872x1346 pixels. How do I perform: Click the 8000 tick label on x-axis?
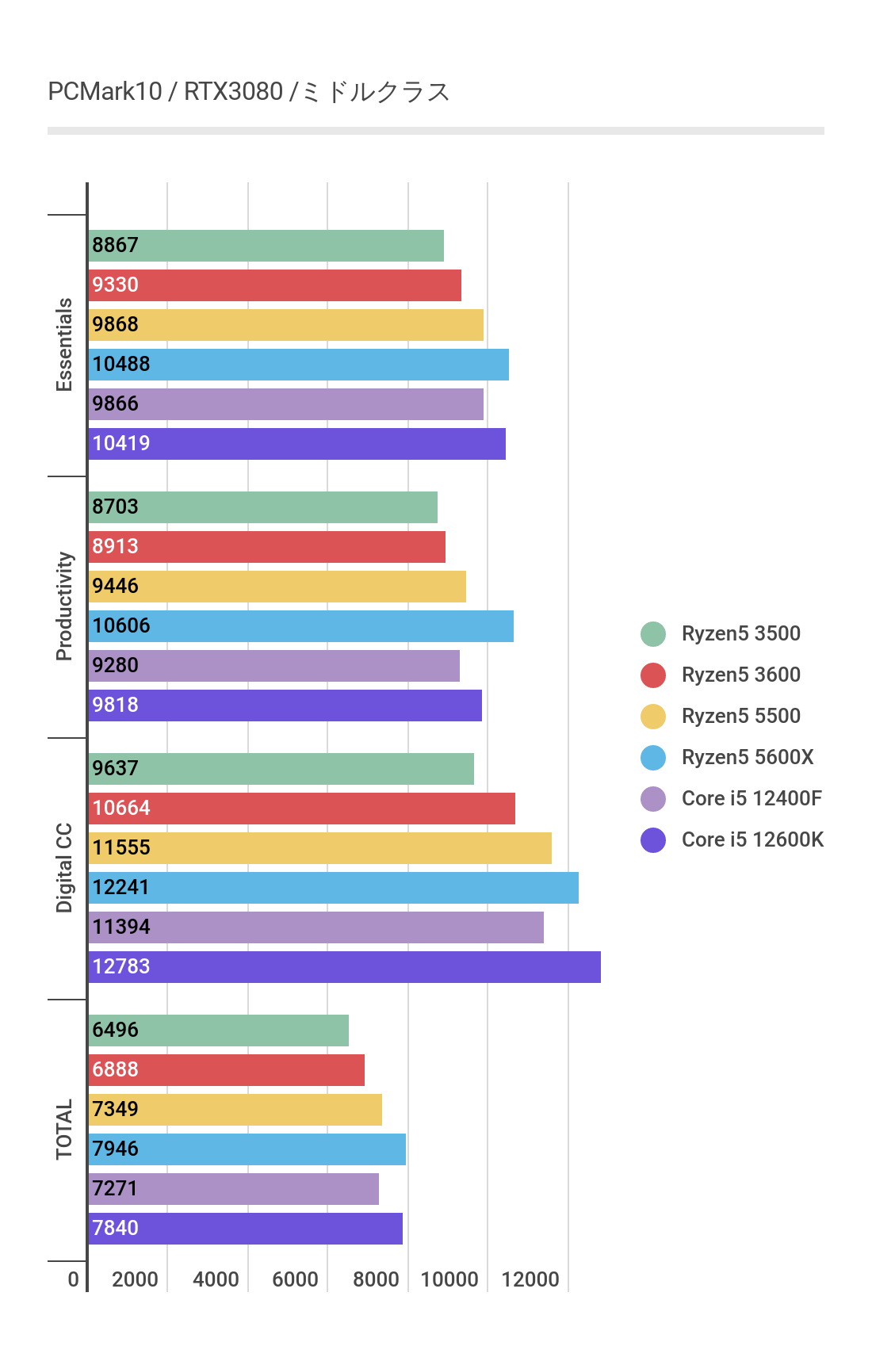[376, 1279]
